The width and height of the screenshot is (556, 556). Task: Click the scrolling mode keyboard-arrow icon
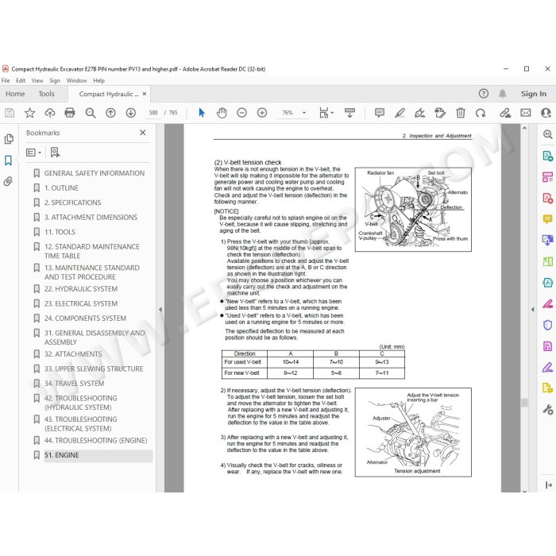[349, 113]
